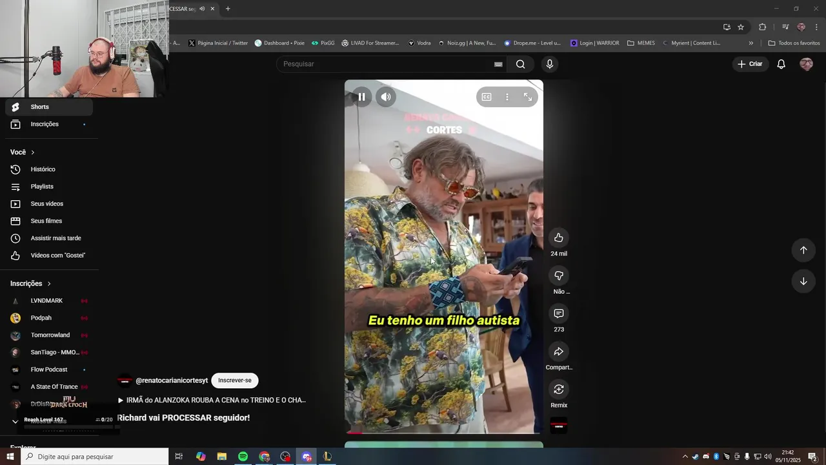
Task: Open the Chrome media control icon
Action: (x=785, y=27)
